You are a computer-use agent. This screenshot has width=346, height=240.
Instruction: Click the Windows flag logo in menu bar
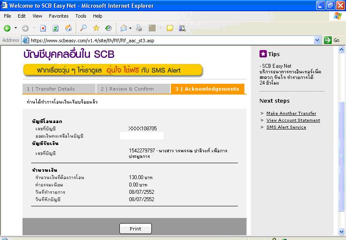click(338, 16)
